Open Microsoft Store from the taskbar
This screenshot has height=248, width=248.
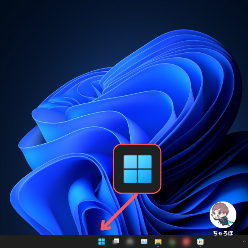tap(200, 242)
